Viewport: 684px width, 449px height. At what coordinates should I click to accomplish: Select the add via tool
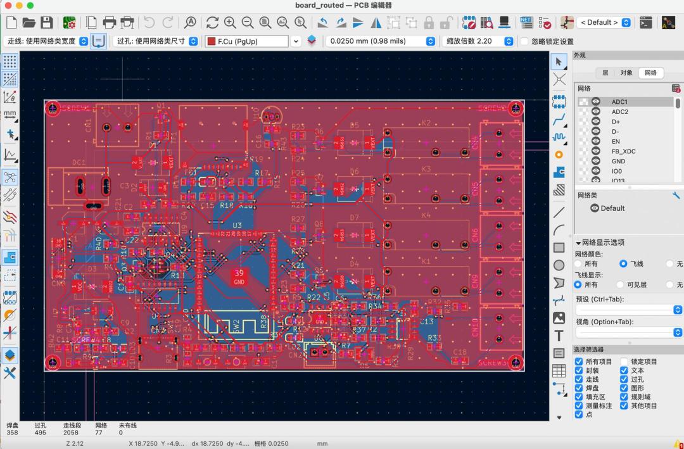pos(559,155)
